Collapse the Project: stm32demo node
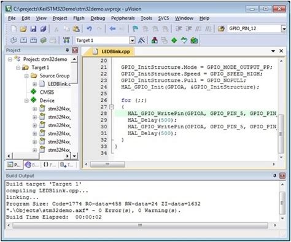This screenshot has width=291, height=242. pyautogui.click(x=10, y=60)
